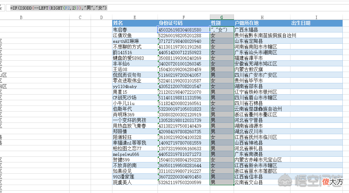Select cell earthHI琳琳
The height and width of the screenshot is (193, 349).
pyautogui.click(x=135, y=41)
